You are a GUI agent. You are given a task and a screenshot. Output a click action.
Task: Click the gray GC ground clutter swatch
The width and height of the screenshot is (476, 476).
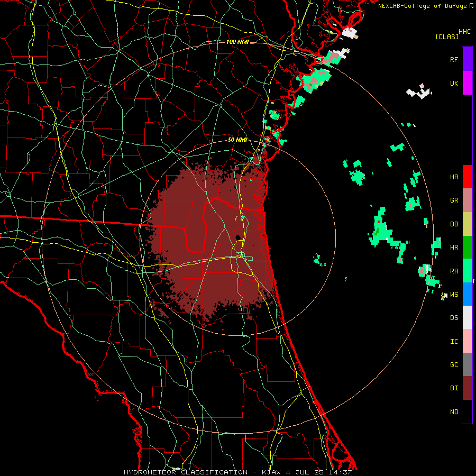pyautogui.click(x=467, y=364)
